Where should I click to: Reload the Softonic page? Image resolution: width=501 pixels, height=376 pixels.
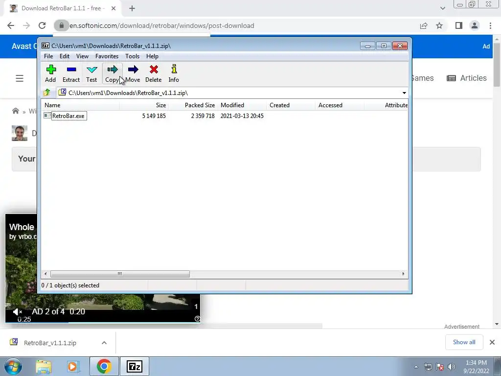click(42, 25)
